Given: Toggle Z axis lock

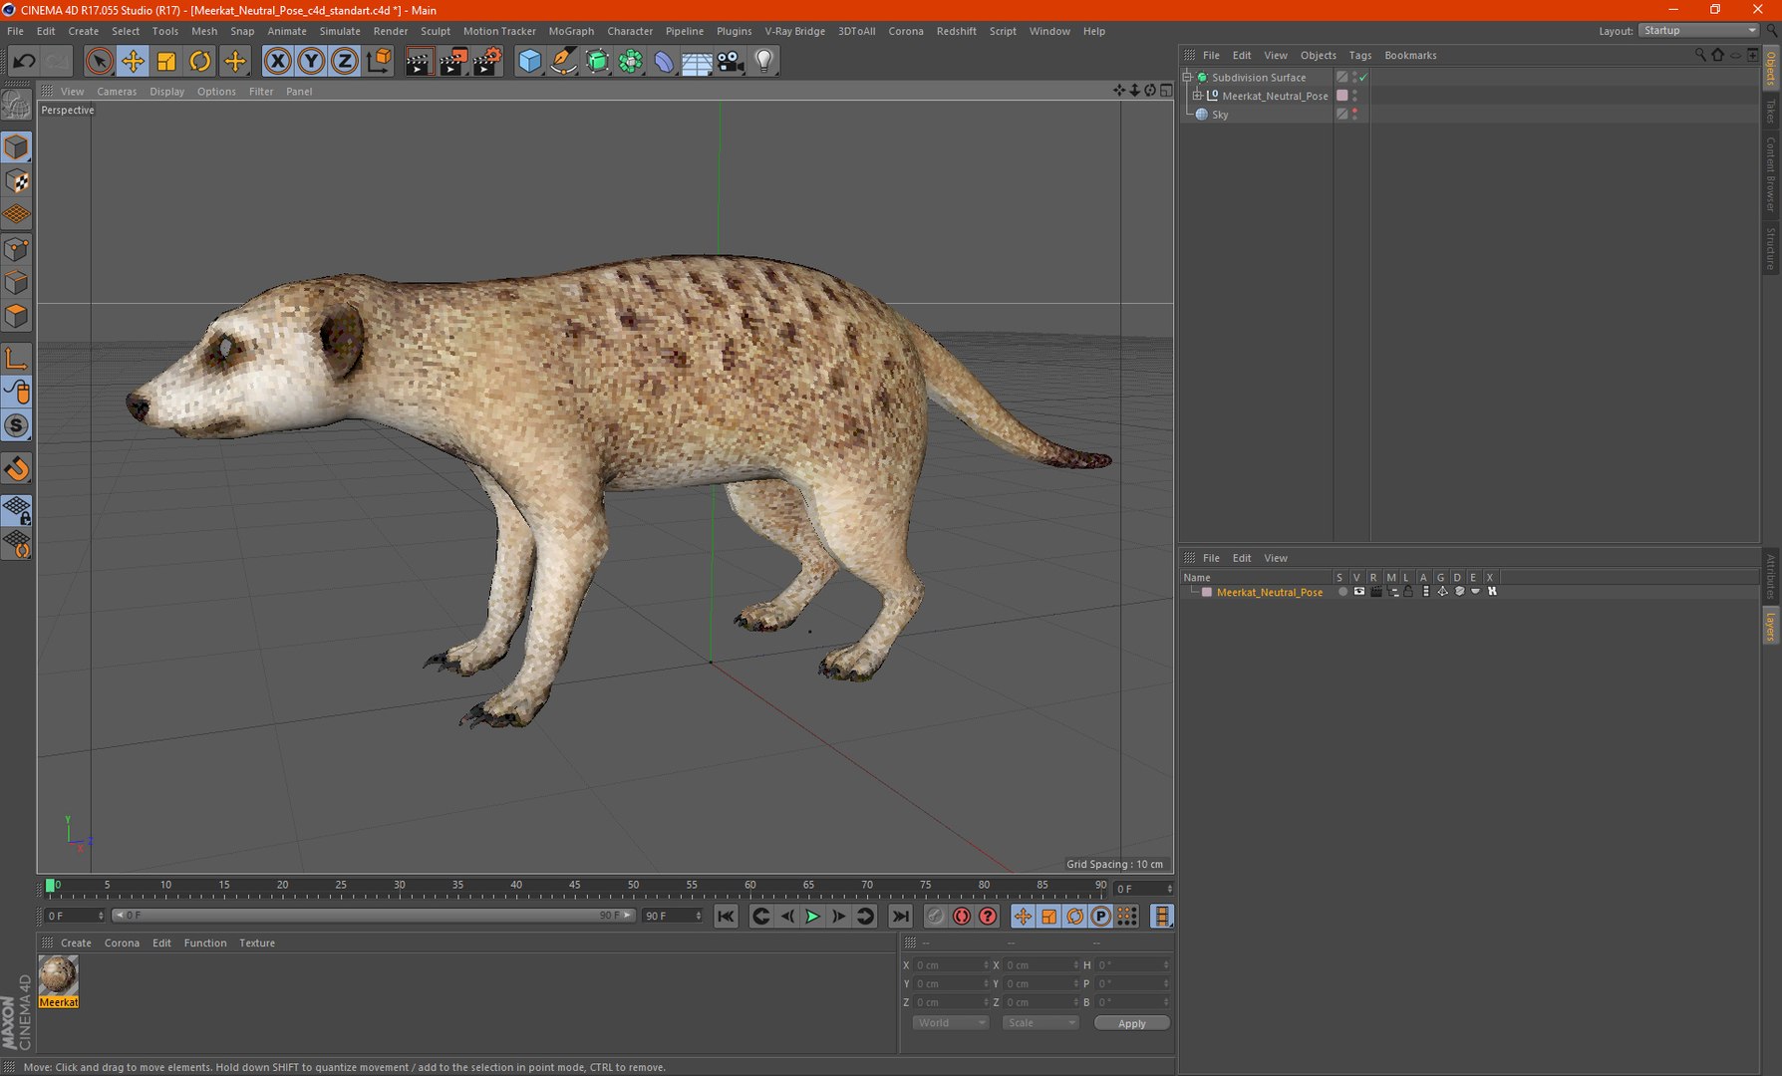Looking at the screenshot, I should [344, 62].
